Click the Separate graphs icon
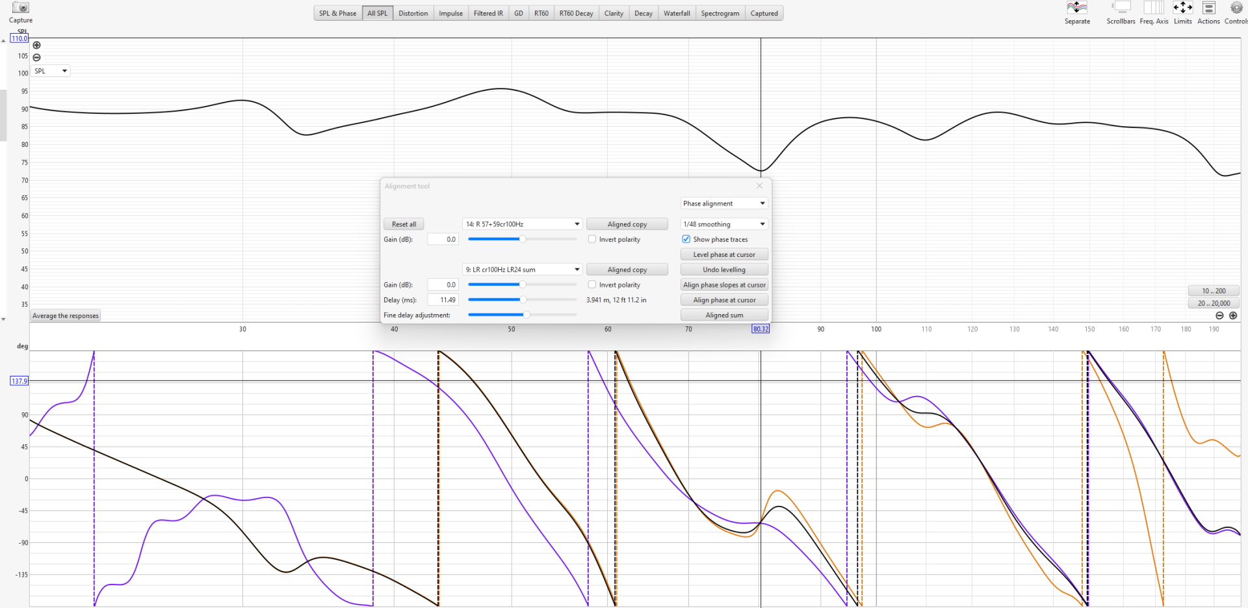The width and height of the screenshot is (1248, 608). coord(1076,8)
